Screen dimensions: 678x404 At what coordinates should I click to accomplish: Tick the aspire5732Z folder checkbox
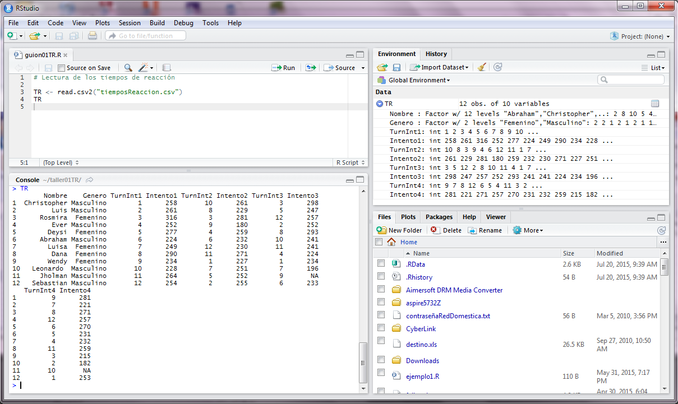[x=381, y=302]
